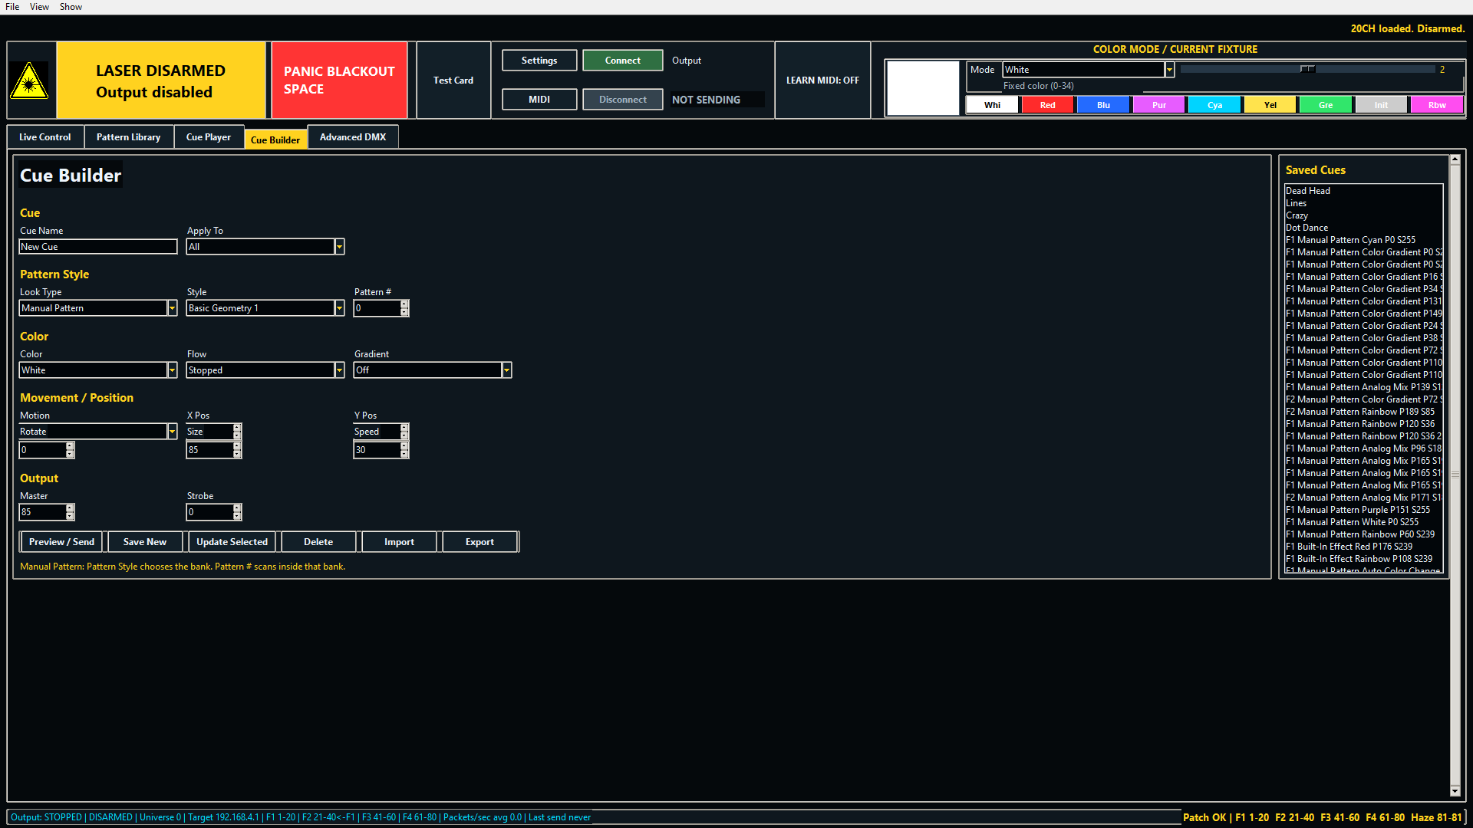Image resolution: width=1473 pixels, height=828 pixels.
Task: Select the Rbw rainbow swatch
Action: click(1437, 105)
